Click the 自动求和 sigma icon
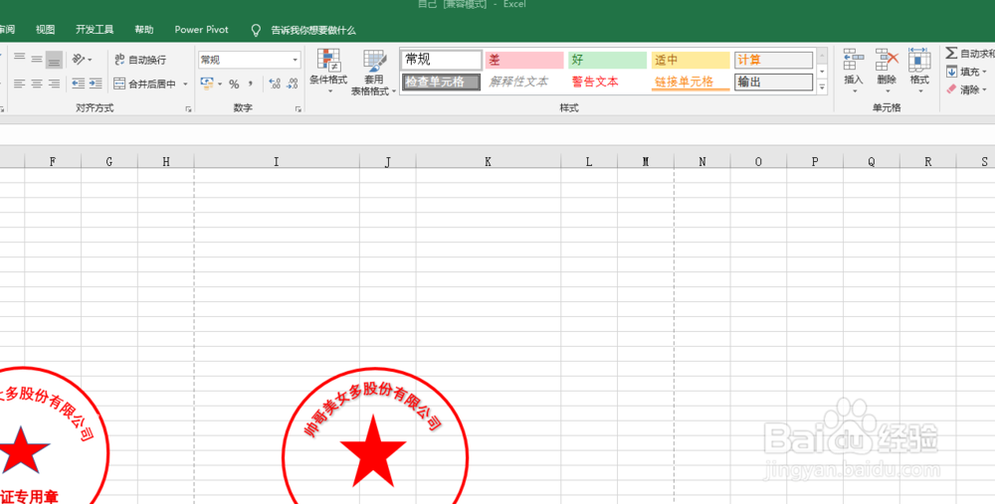The height and width of the screenshot is (504, 995). (x=951, y=54)
